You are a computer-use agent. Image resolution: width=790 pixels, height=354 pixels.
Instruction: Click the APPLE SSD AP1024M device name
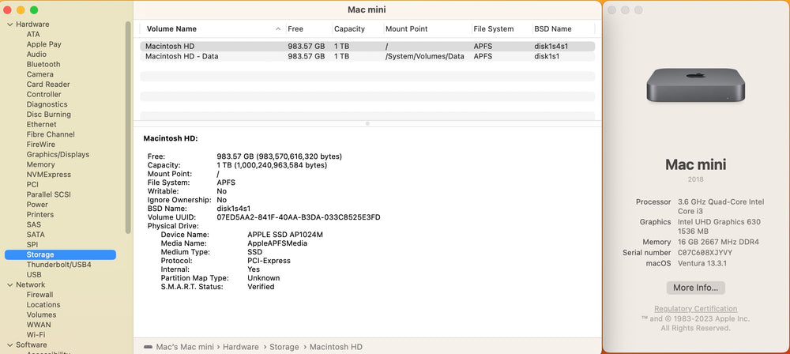pyautogui.click(x=285, y=235)
